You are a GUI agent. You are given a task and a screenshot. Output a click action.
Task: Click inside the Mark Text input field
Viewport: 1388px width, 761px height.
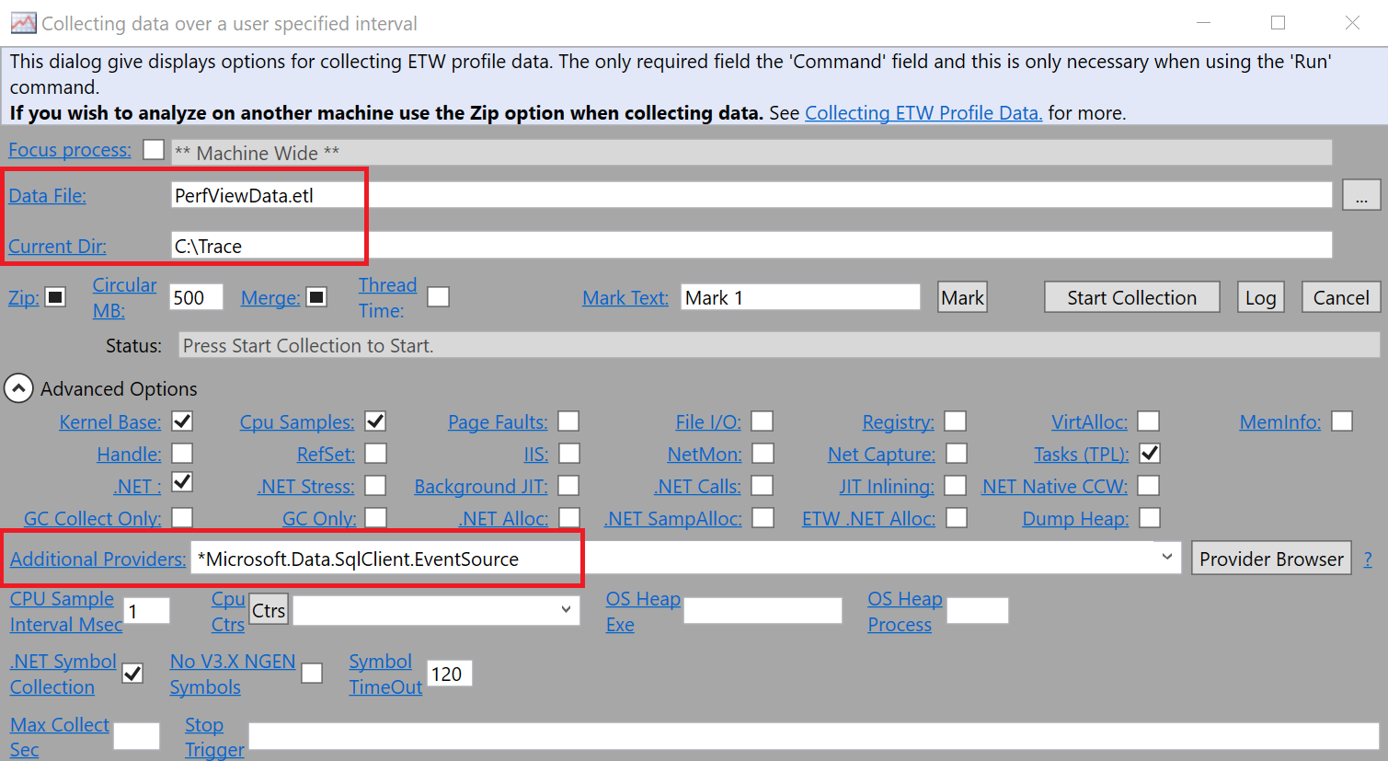pos(799,296)
